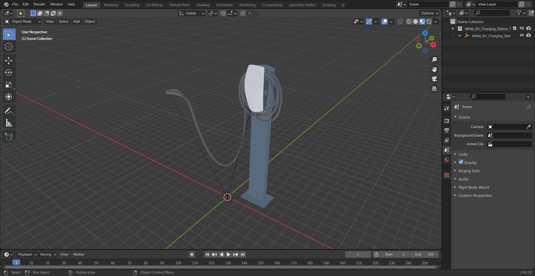
Task: Switch to Rendered viewport shading
Action: (x=429, y=22)
